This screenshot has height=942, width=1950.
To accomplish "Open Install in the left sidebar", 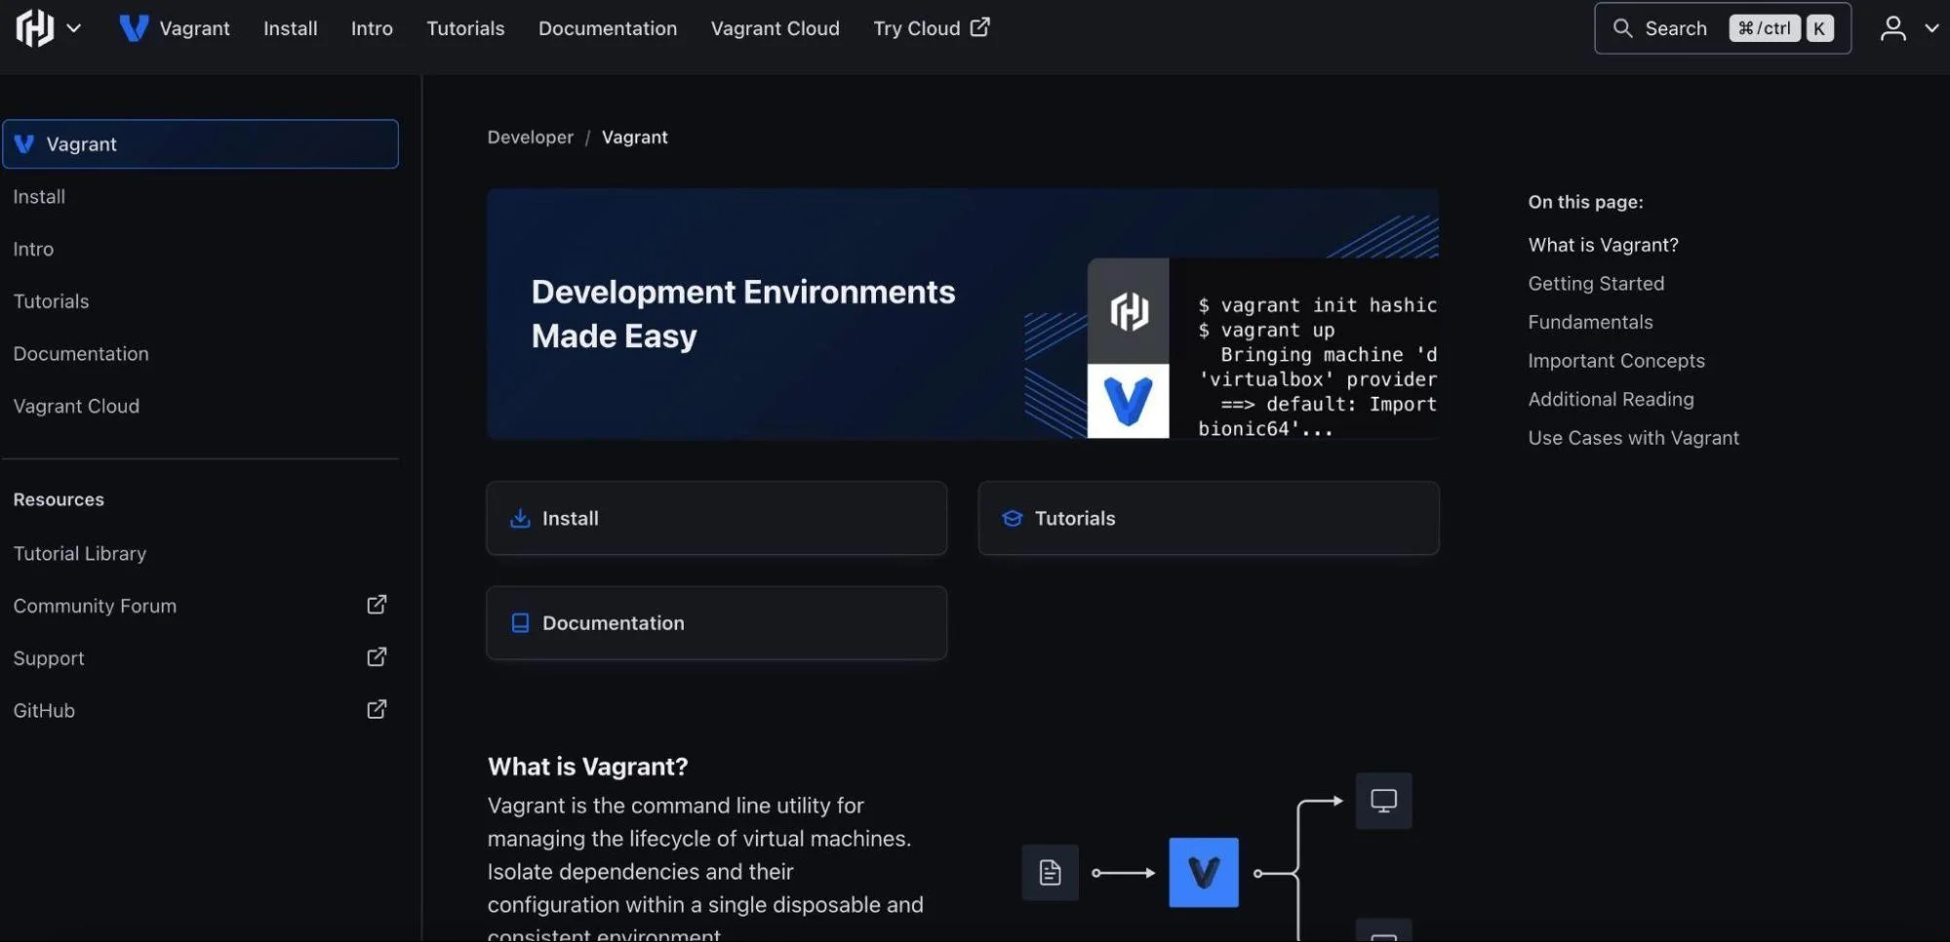I will 39,197.
